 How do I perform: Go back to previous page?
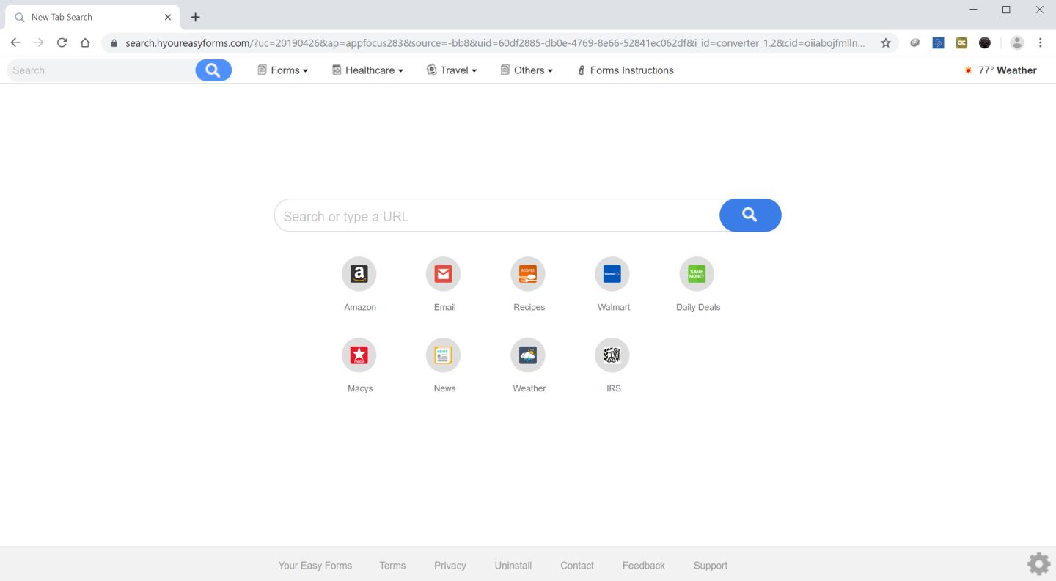click(15, 42)
